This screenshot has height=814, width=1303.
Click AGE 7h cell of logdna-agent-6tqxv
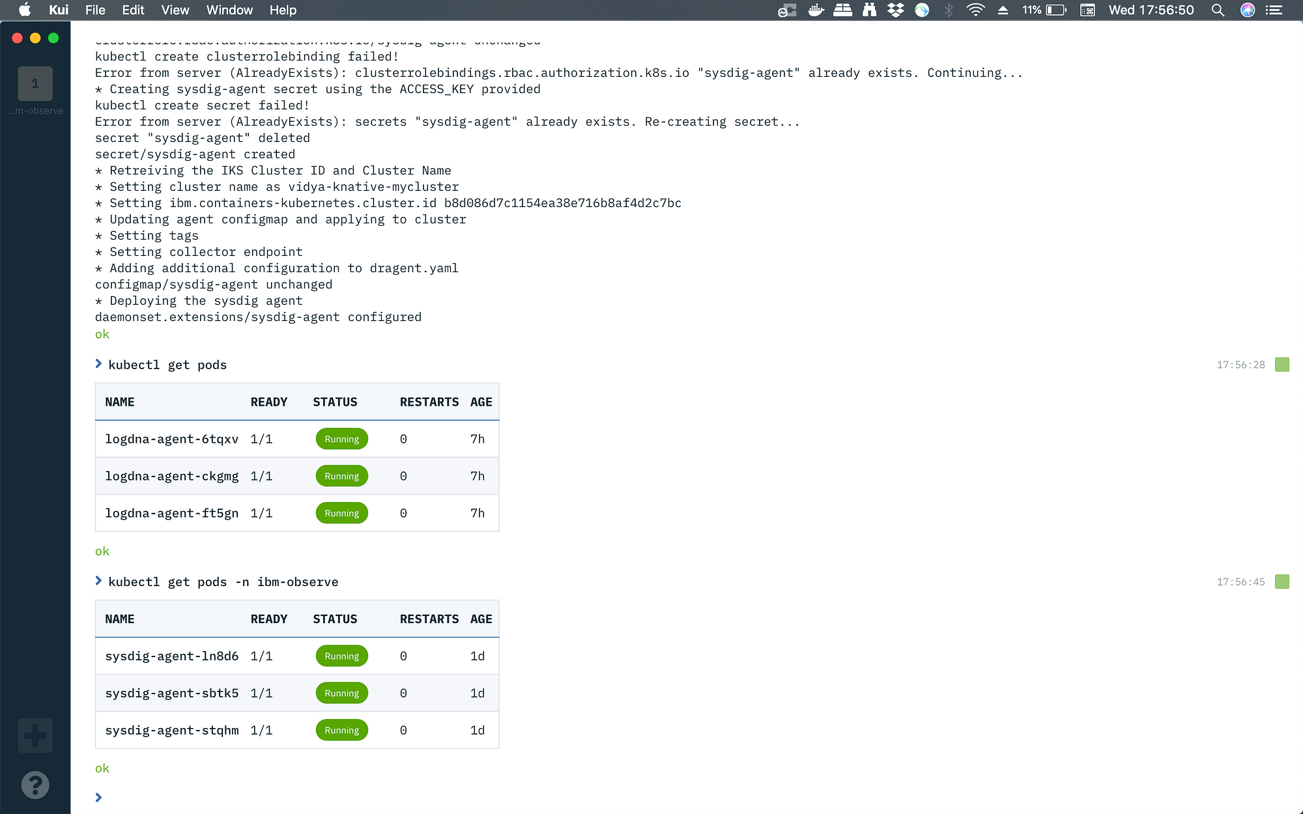pyautogui.click(x=478, y=439)
